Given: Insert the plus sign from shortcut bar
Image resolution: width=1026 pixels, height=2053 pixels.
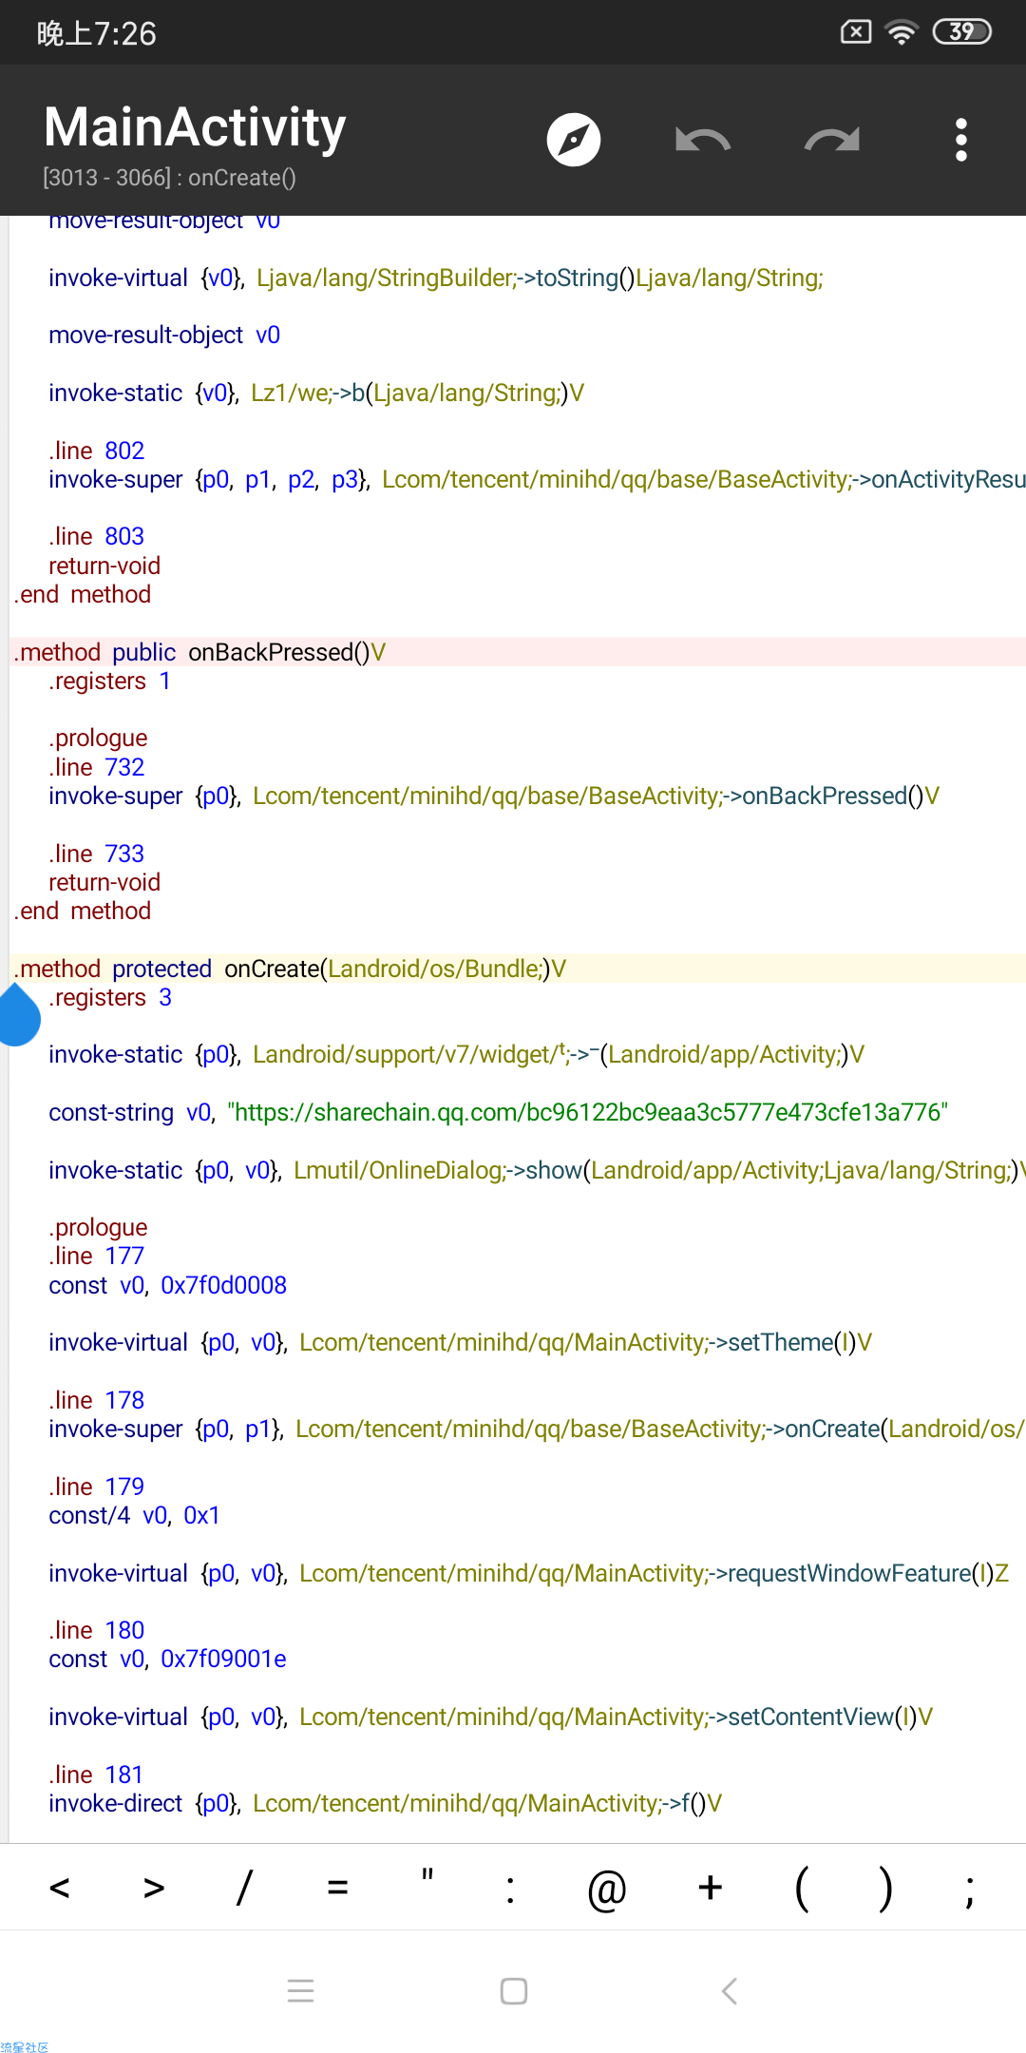Looking at the screenshot, I should (x=710, y=1888).
